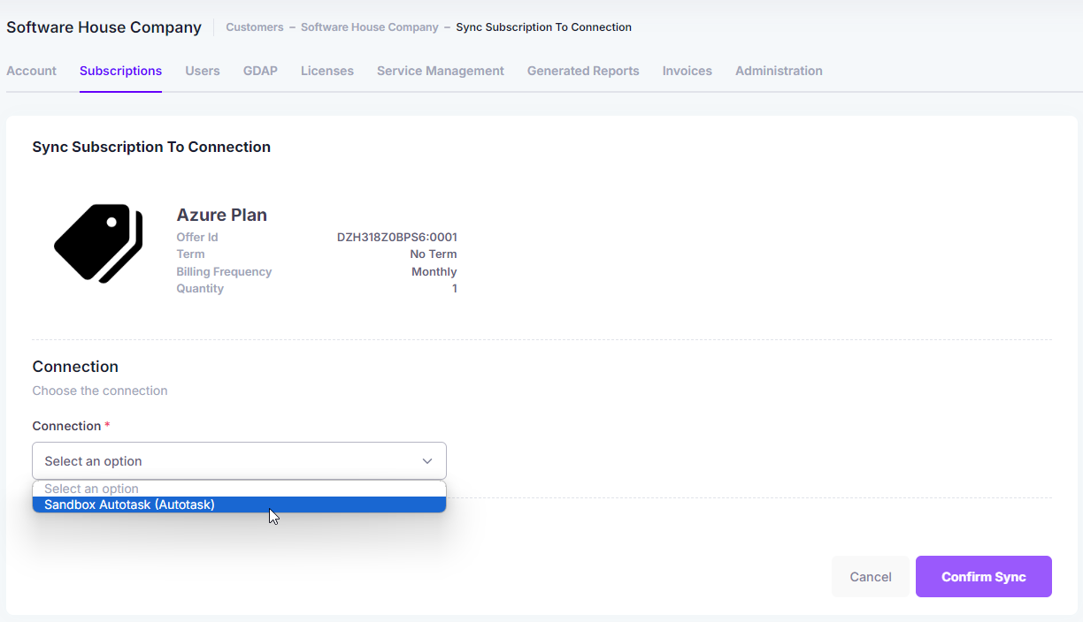Click the Quantity value 1
Screen dimensions: 1083x622
(x=455, y=288)
